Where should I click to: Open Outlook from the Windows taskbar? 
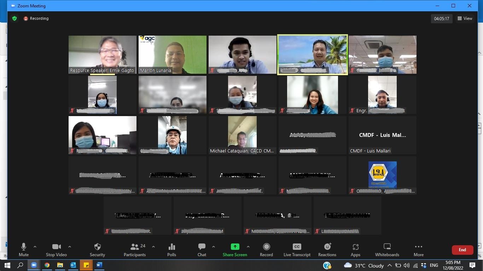pyautogui.click(x=73, y=265)
